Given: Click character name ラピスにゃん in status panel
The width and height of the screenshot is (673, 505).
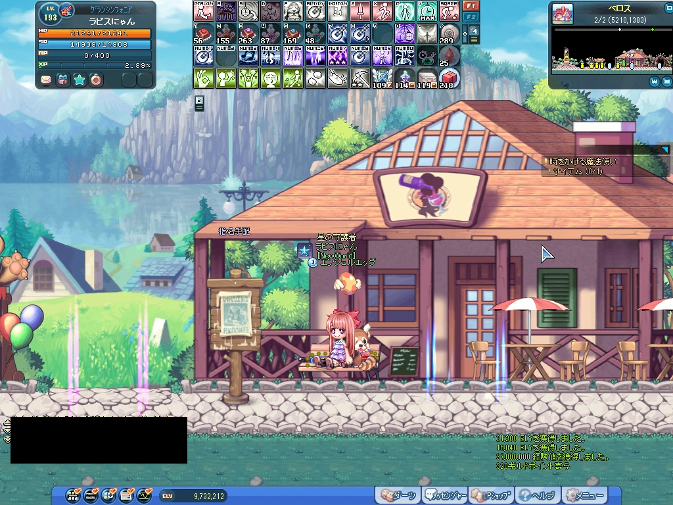Looking at the screenshot, I should pyautogui.click(x=112, y=22).
